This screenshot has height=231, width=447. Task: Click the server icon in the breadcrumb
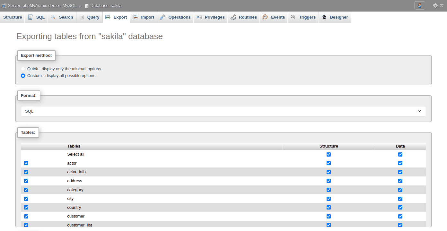pos(4,6)
